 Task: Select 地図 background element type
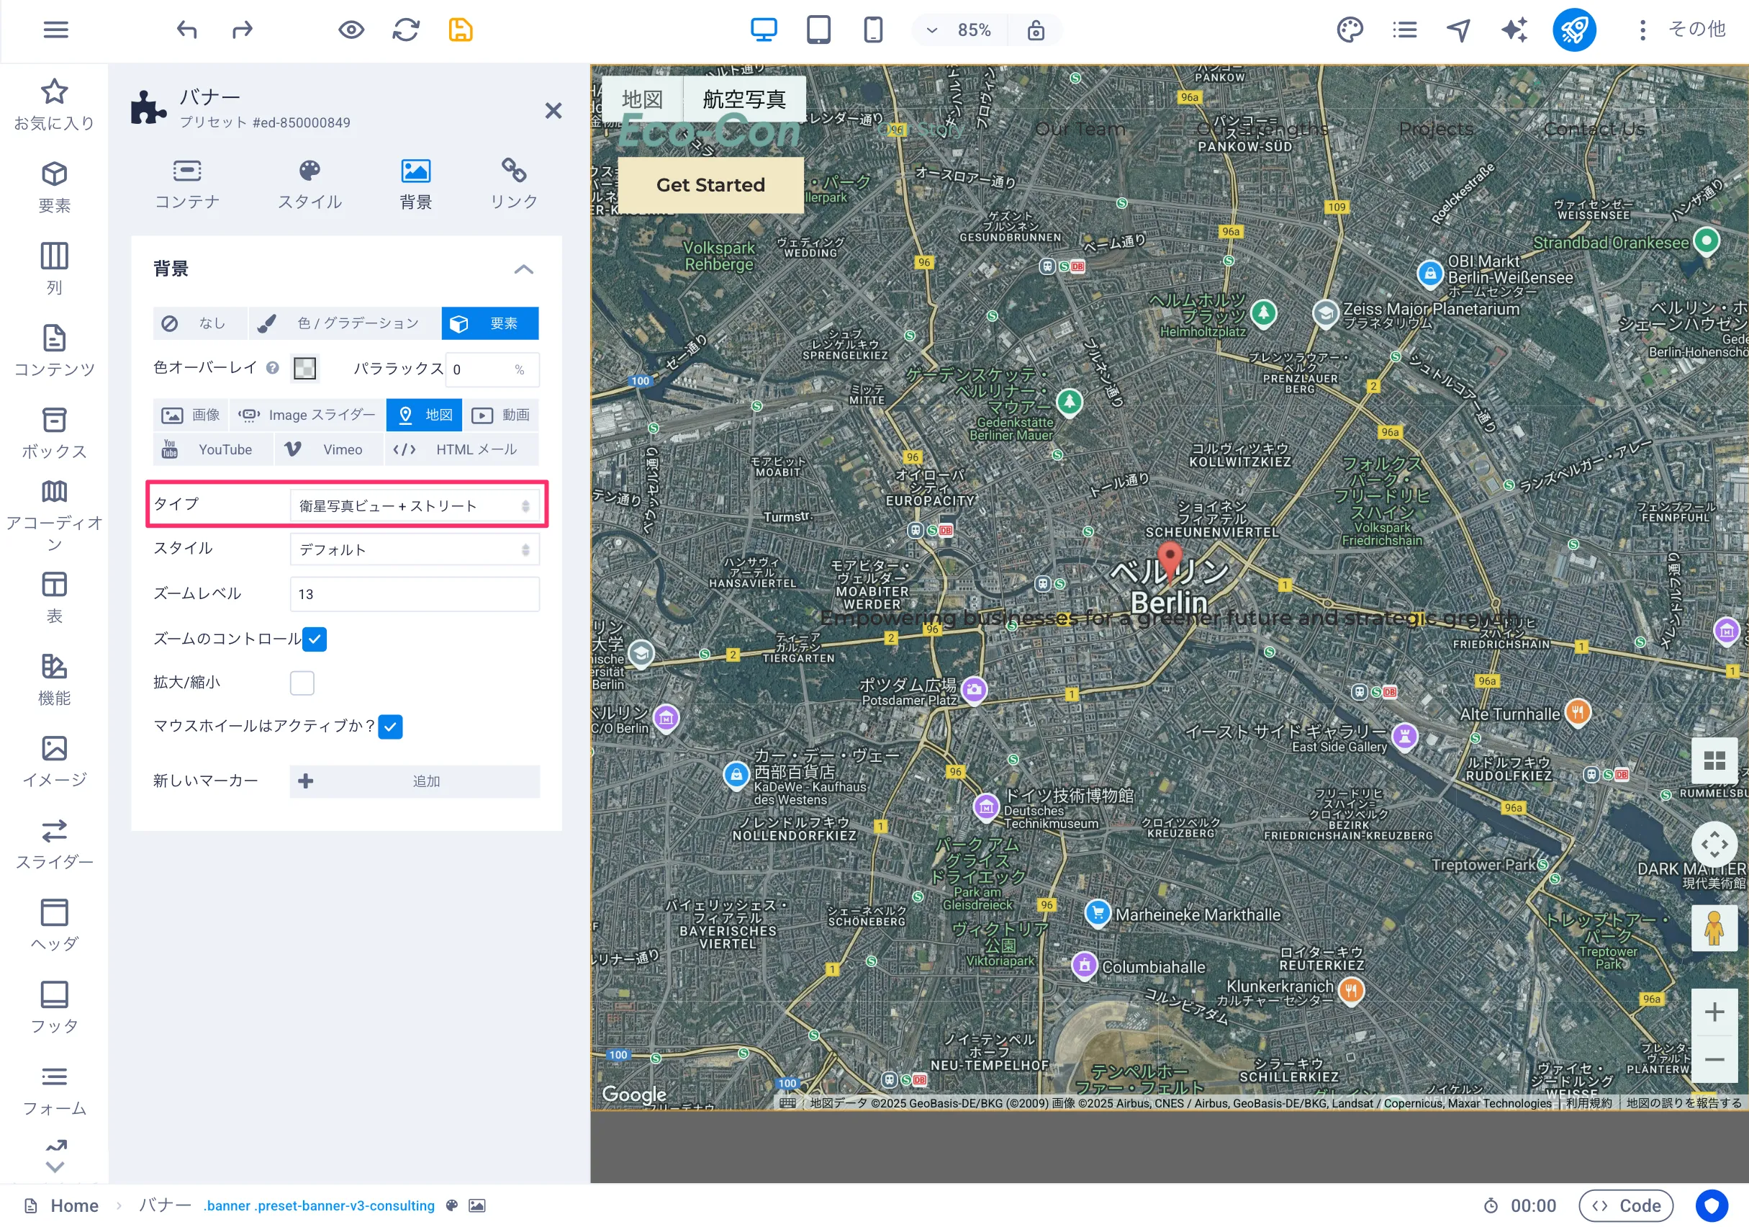pos(425,415)
